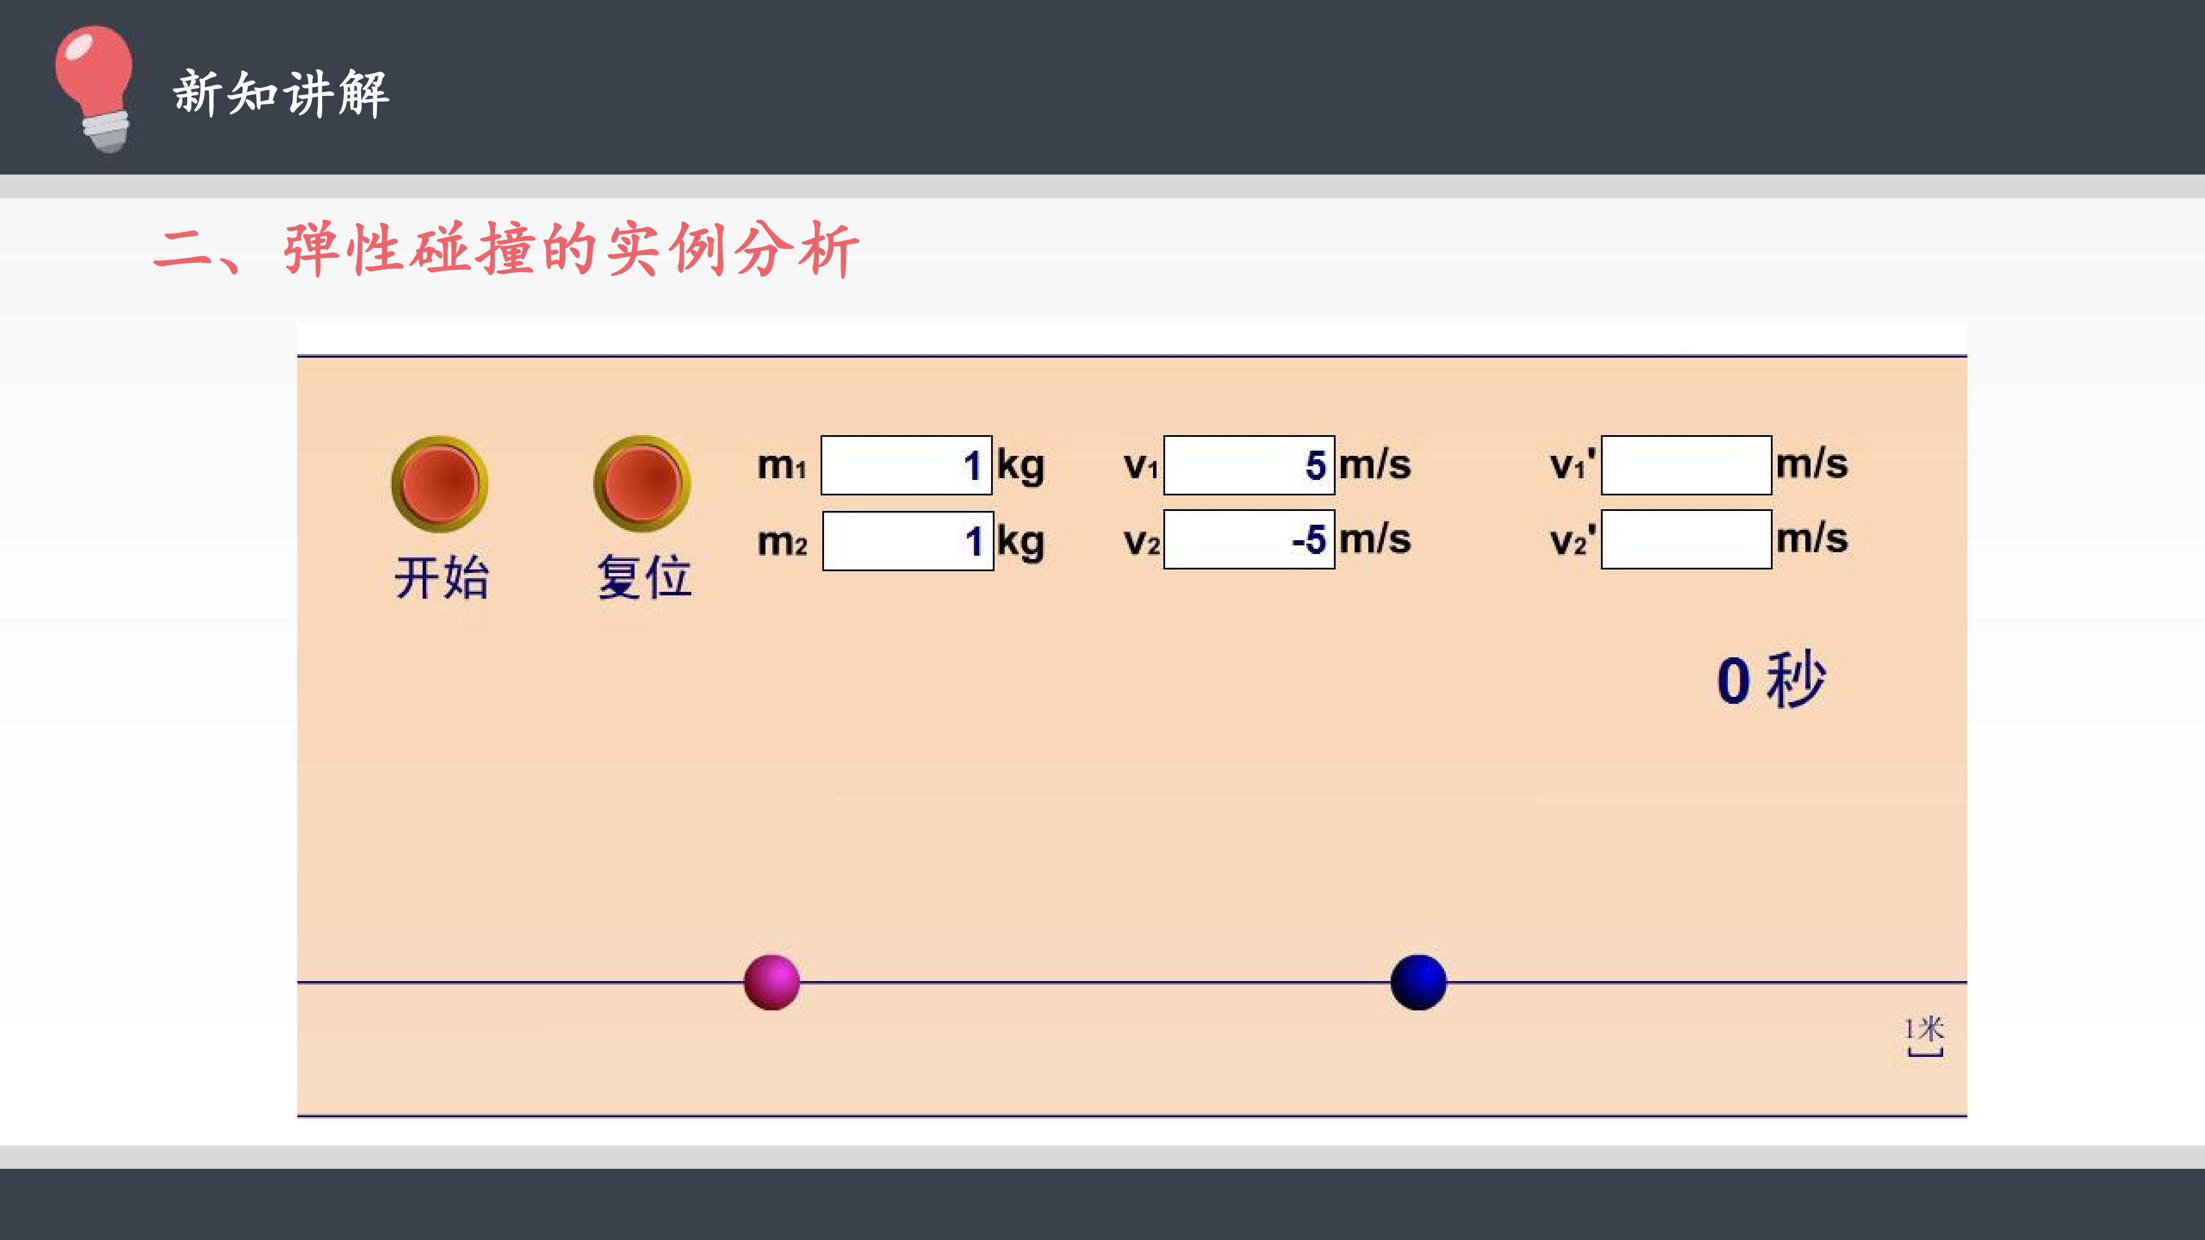Click the 开始 label text
Viewport: 2205px width, 1240px height.
(442, 578)
